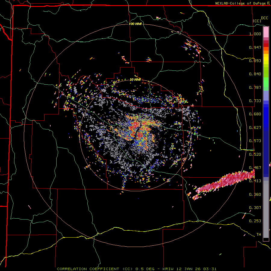
Task: Select the 0.840 scale value
Action: tap(255, 74)
